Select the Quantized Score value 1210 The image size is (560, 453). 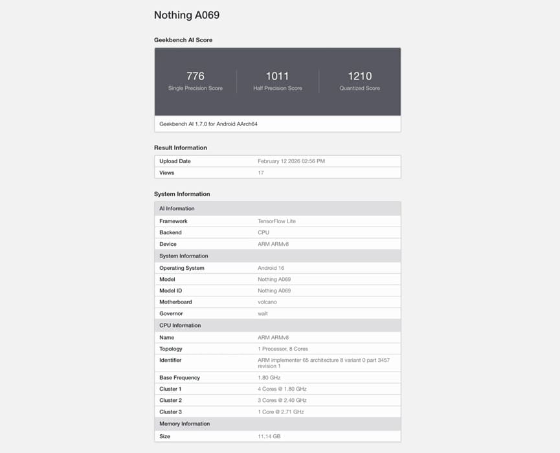[359, 76]
